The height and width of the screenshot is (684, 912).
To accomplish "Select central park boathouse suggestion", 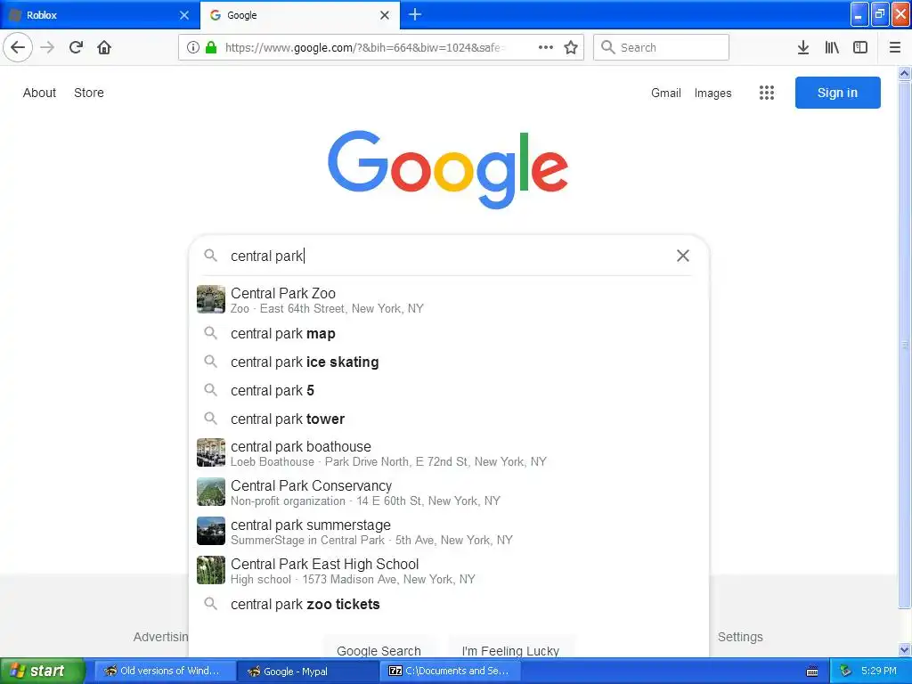I will 449,453.
